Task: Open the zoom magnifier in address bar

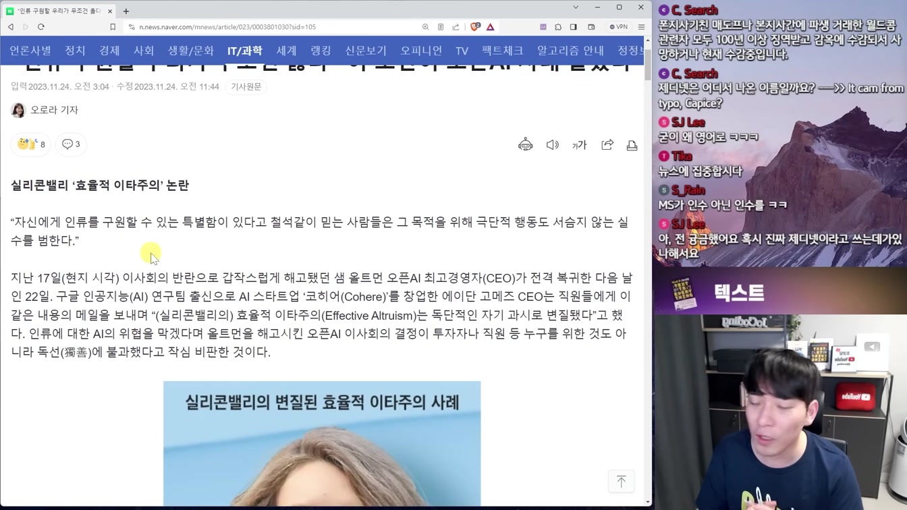Action: (425, 27)
